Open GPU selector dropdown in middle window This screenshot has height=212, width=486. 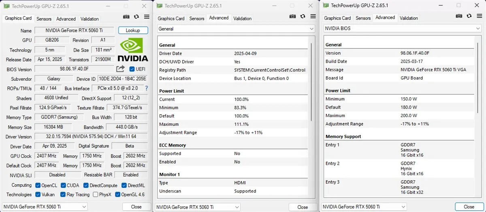pyautogui.click(x=198, y=207)
